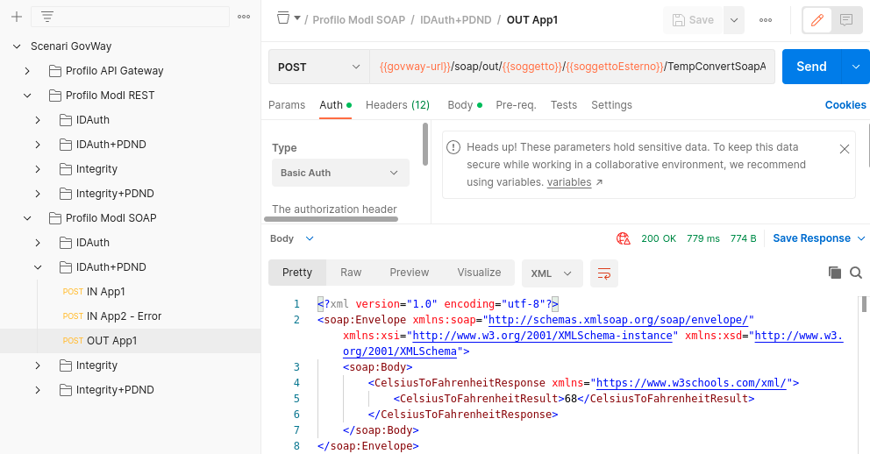Click the plus icon to create new collection
The height and width of the screenshot is (454, 870).
(x=17, y=17)
